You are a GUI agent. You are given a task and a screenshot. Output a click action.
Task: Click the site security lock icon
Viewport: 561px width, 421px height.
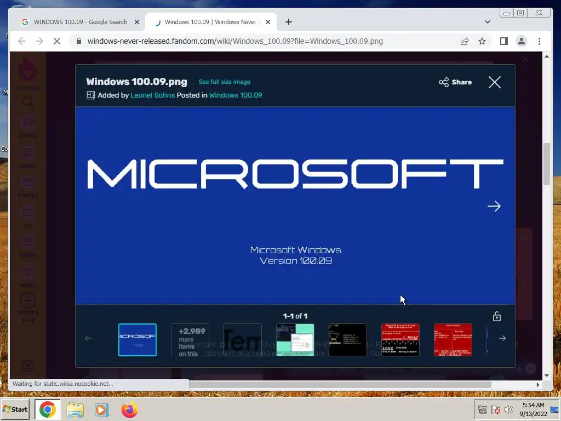click(x=79, y=41)
